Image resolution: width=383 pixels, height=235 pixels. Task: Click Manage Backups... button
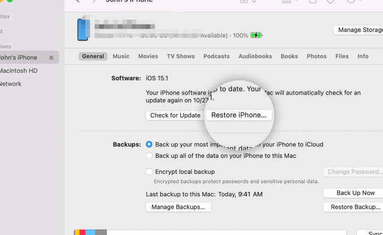pyautogui.click(x=178, y=207)
